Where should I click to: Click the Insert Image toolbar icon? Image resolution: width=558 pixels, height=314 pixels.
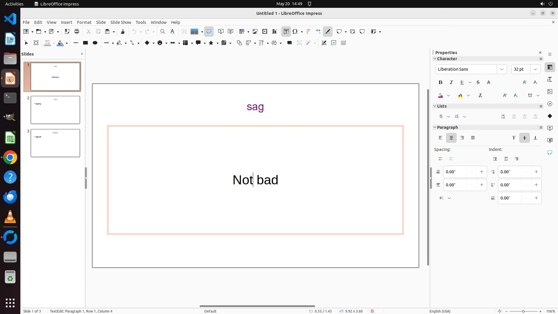point(255,31)
